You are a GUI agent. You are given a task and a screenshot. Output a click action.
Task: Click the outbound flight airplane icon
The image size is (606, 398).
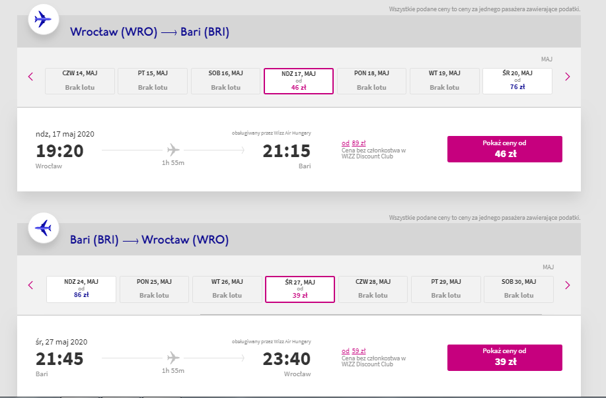pyautogui.click(x=44, y=19)
